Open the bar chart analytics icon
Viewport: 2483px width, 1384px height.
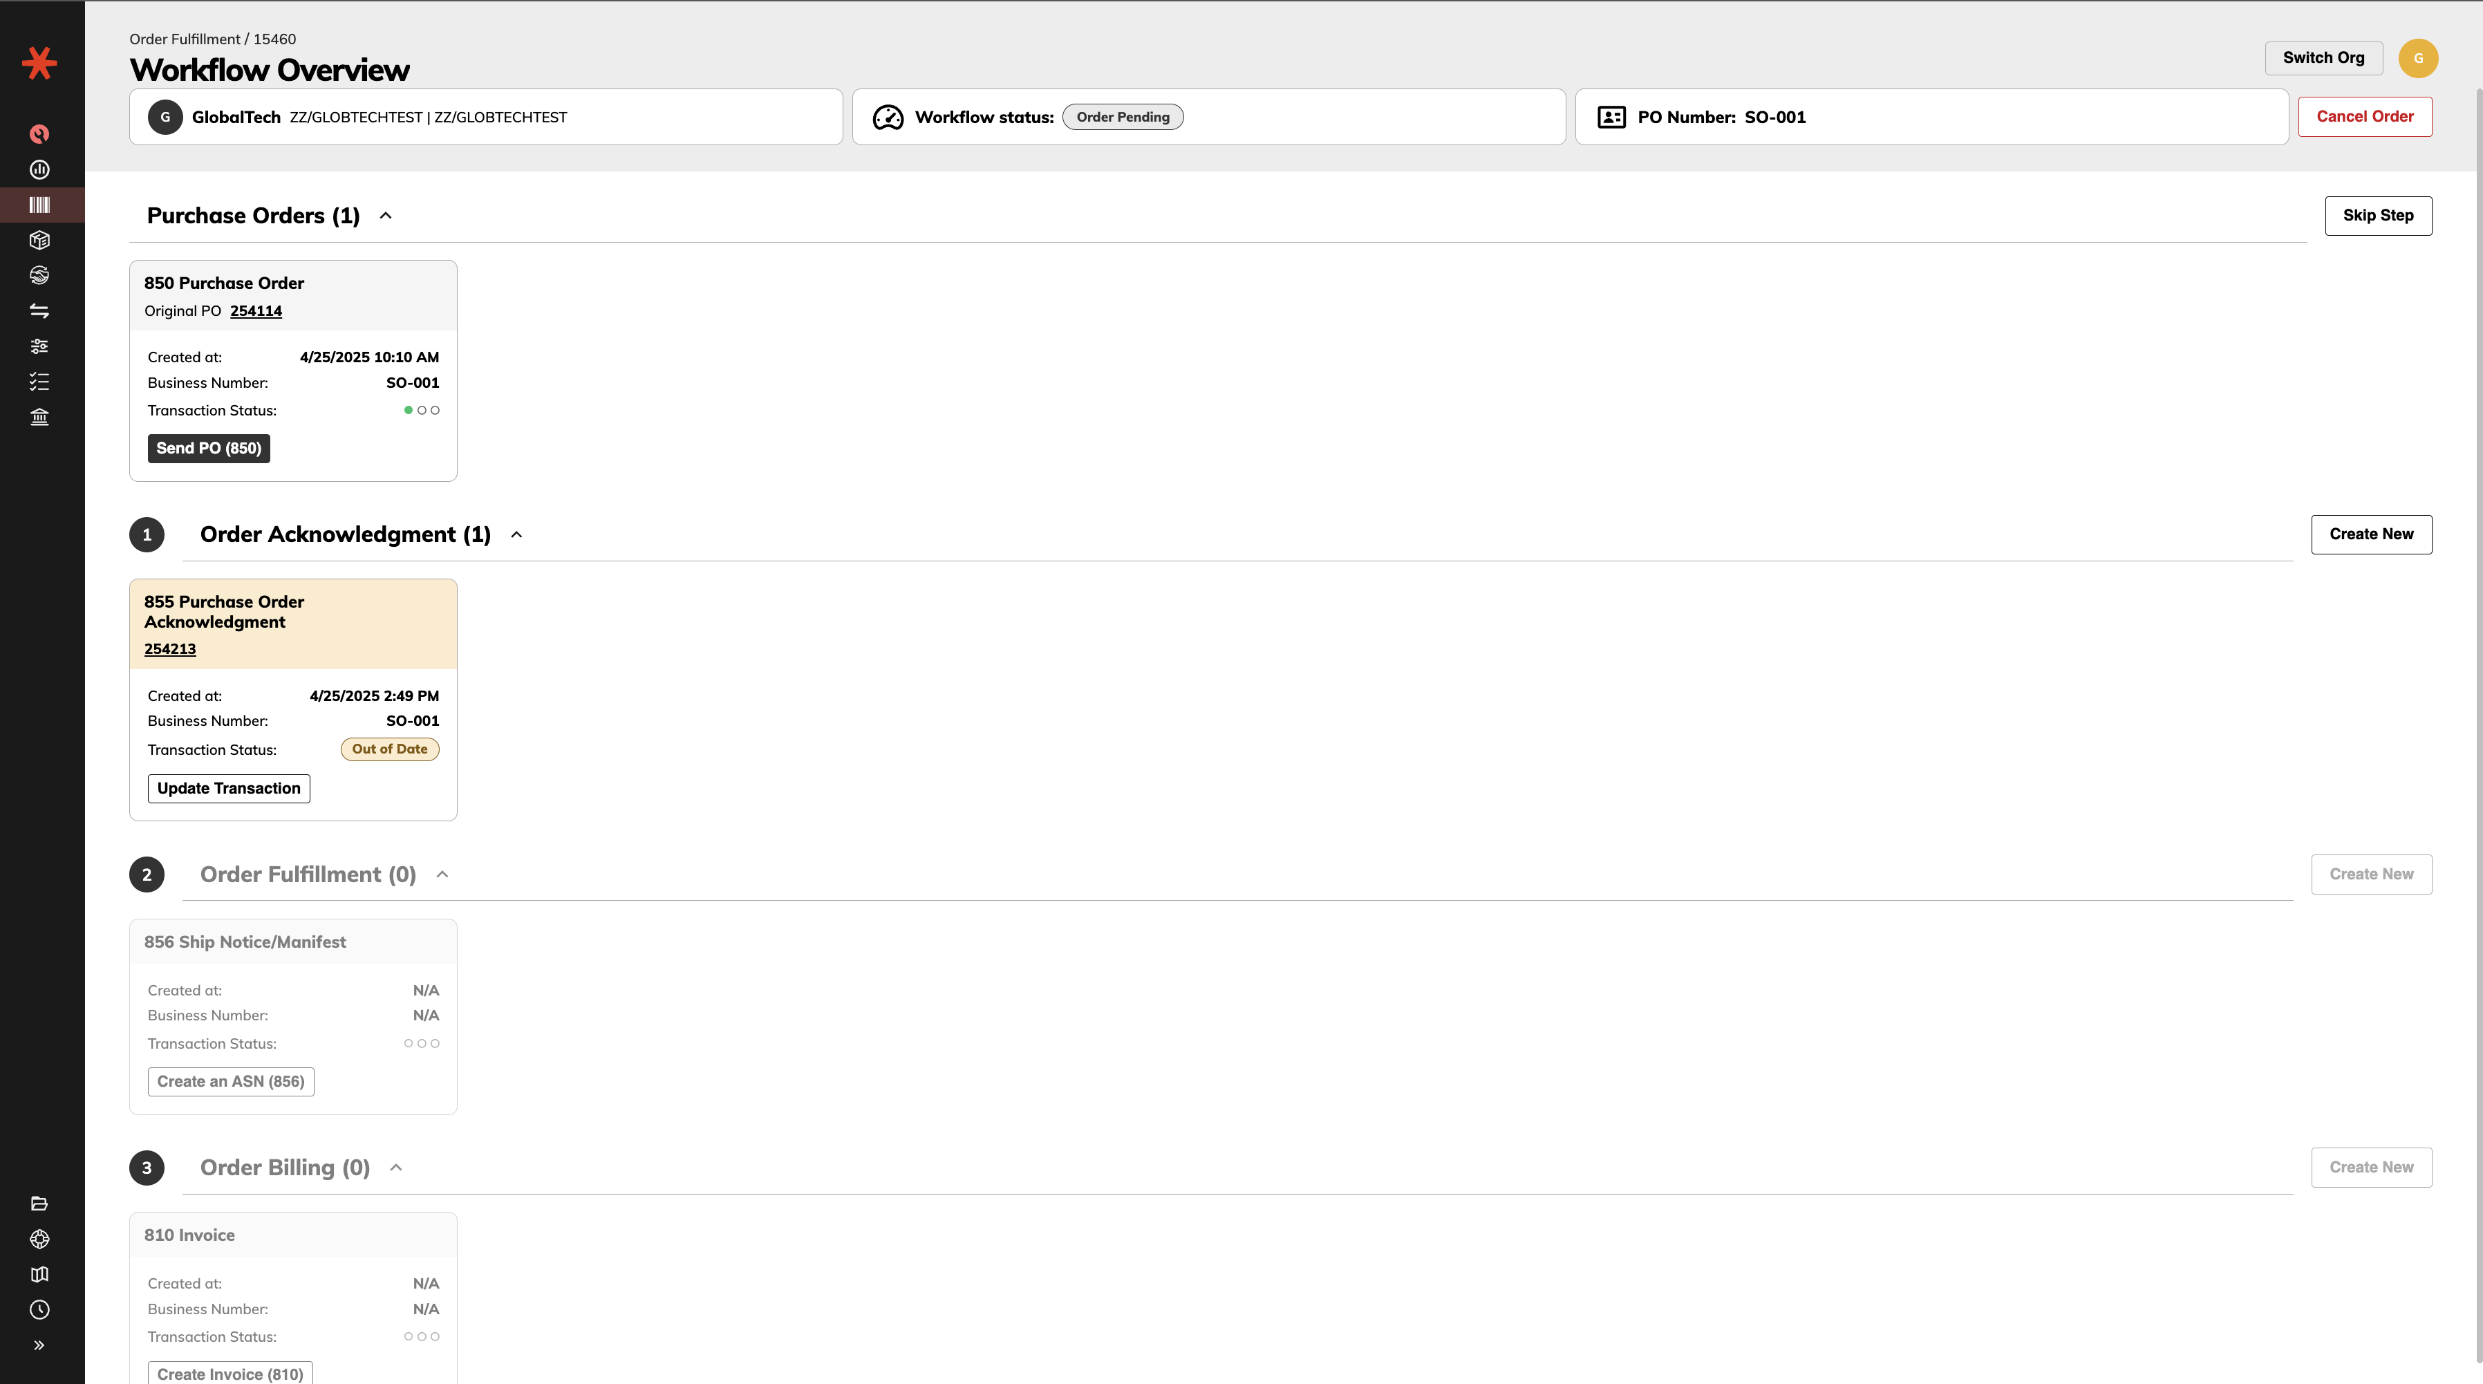[x=39, y=169]
